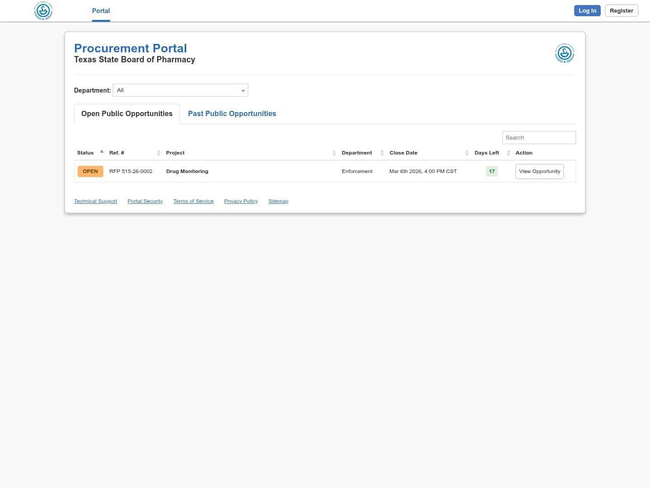Click inside the Search field
Image resolution: width=650 pixels, height=488 pixels.
point(539,137)
